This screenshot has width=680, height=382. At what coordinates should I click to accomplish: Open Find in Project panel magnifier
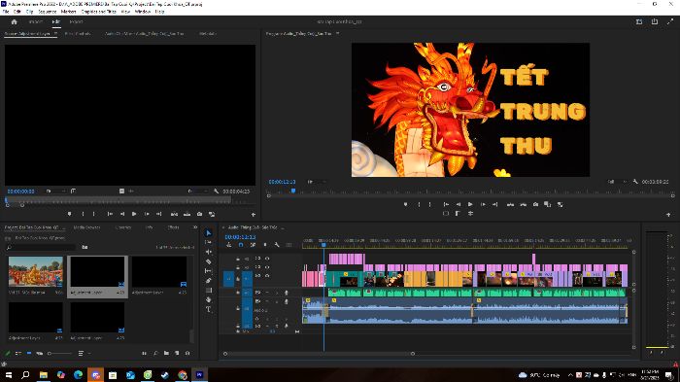(x=155, y=354)
